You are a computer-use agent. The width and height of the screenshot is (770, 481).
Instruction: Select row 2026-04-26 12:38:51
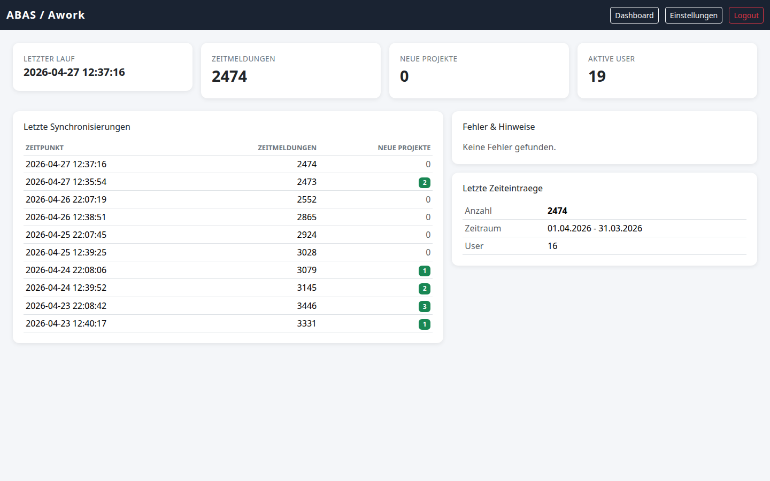pos(228,217)
